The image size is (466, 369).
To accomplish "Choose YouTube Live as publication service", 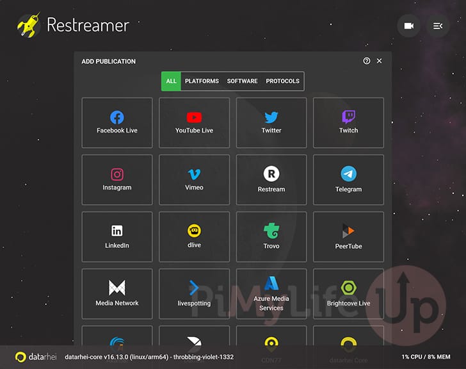I will (194, 122).
